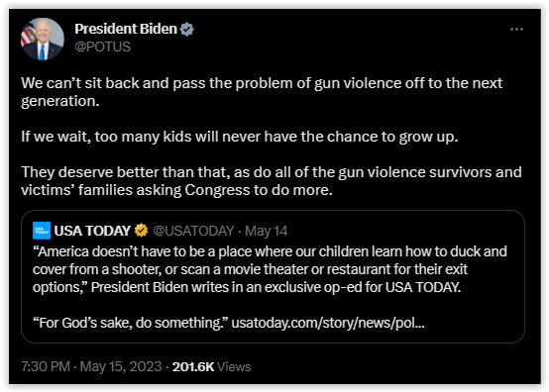Click the "For God's sake, do something." quote

(x=130, y=323)
